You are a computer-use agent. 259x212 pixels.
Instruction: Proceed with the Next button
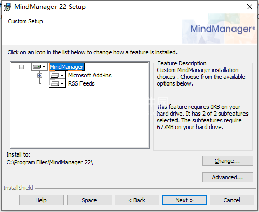pos(185,200)
